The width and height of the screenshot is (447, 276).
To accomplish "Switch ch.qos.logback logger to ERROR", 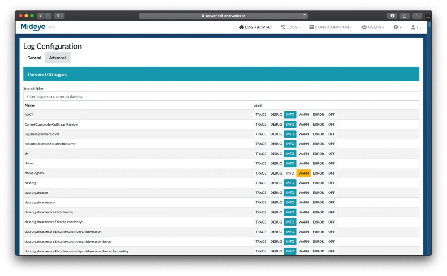I will 318,173.
